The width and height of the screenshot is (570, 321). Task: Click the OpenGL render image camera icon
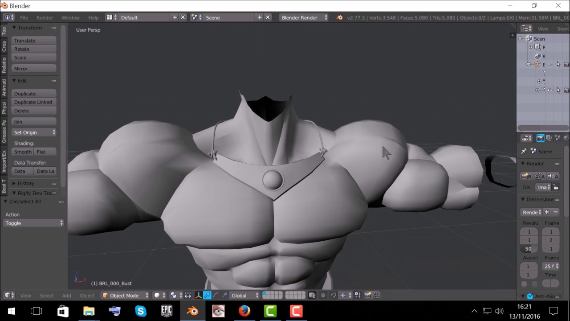coord(368,295)
